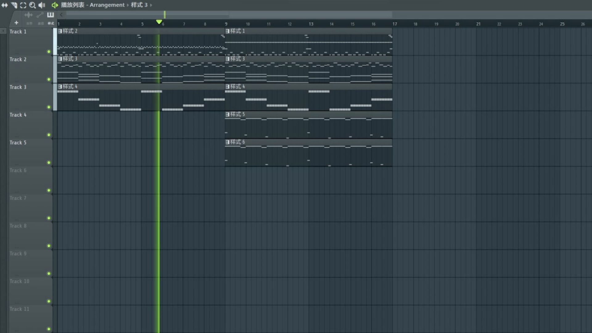Select the Track 8 header
Screen dimensions: 592x333
click(31, 236)
